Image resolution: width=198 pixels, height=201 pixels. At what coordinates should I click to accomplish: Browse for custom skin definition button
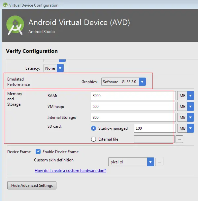[x=159, y=162]
